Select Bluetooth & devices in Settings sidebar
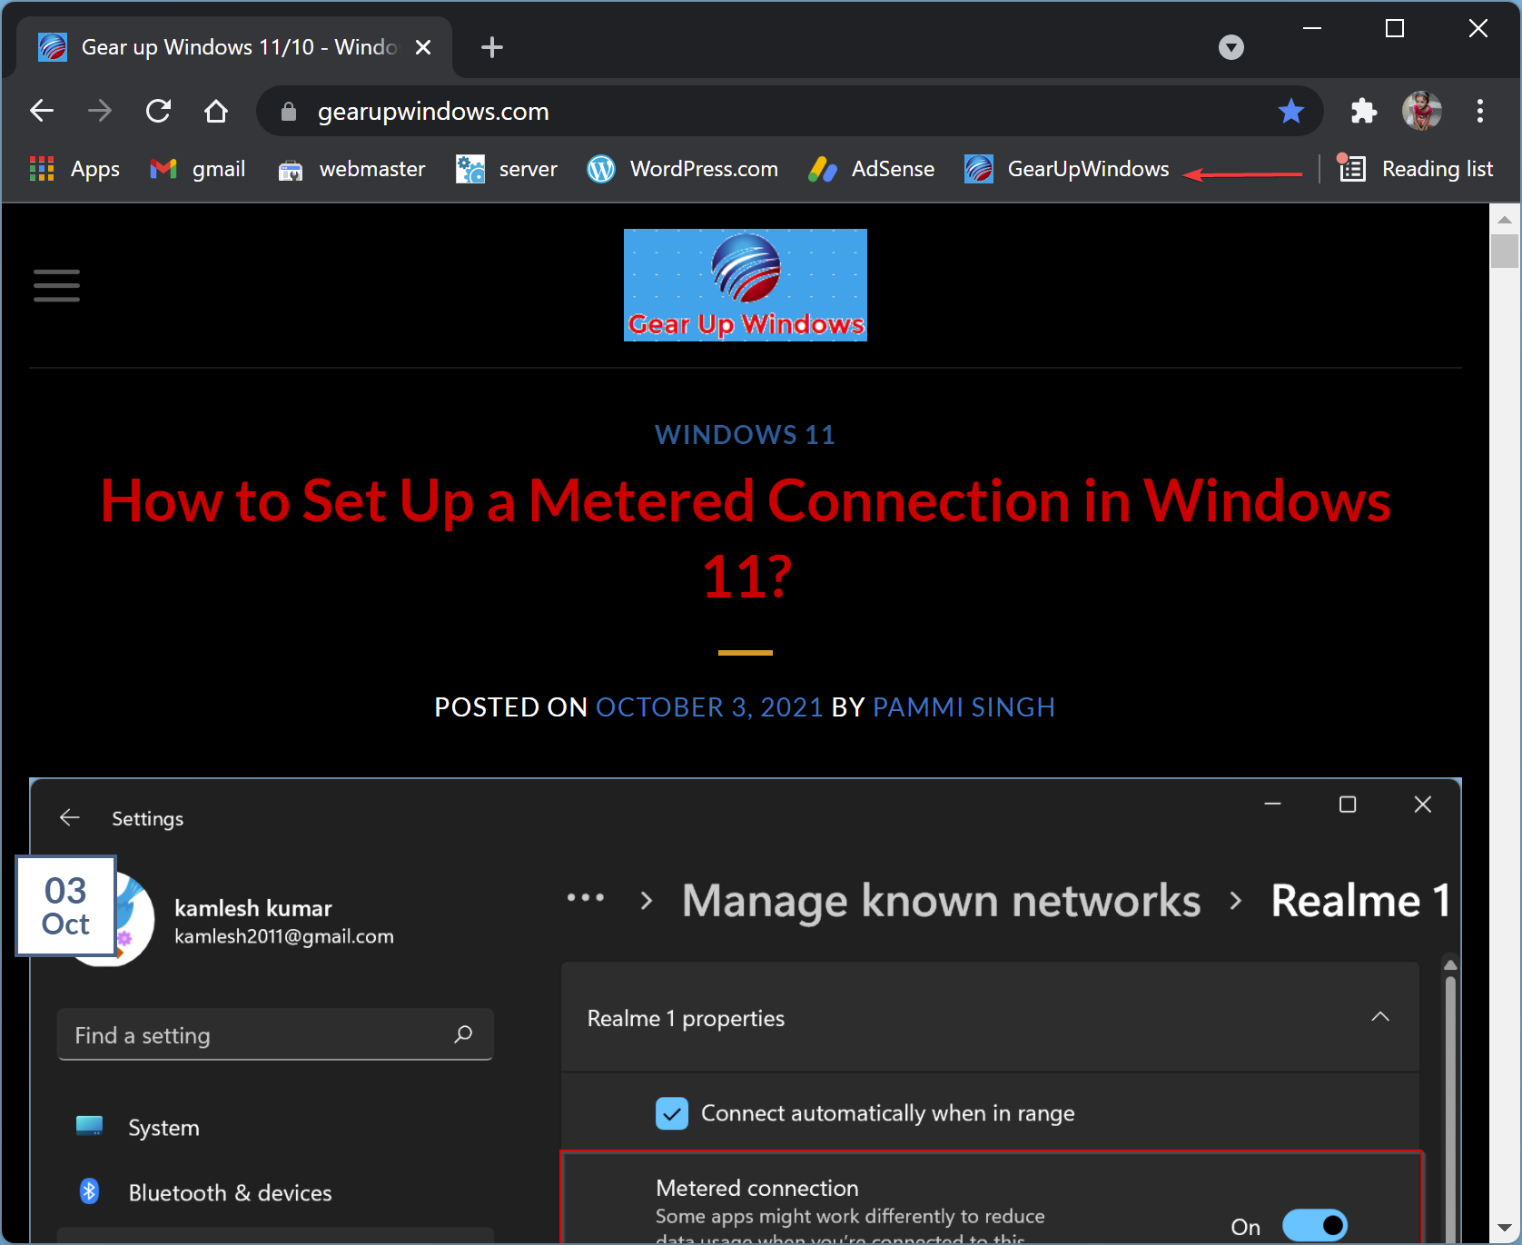The image size is (1522, 1245). 204,1192
